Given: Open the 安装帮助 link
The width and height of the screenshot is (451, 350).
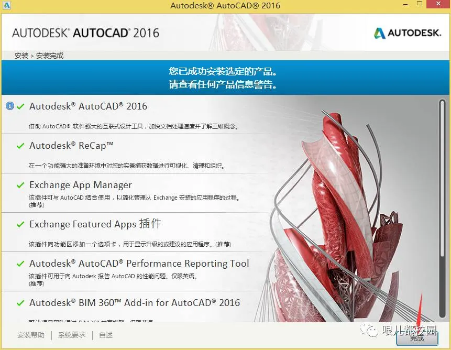Looking at the screenshot, I should pos(31,335).
